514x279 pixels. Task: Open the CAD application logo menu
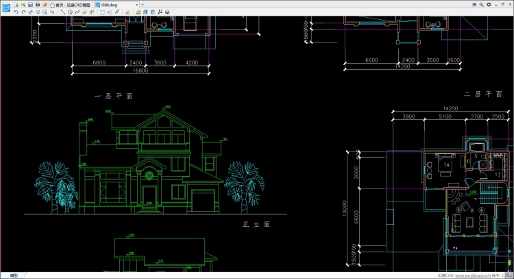click(6, 8)
